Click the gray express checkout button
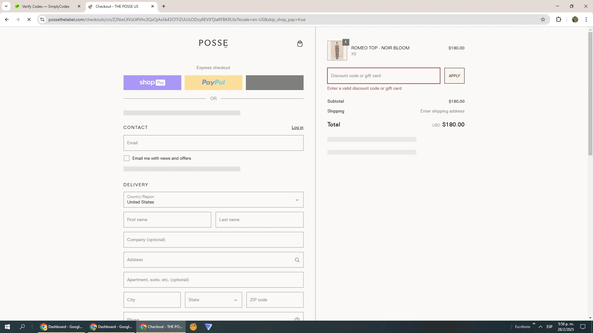 275,82
